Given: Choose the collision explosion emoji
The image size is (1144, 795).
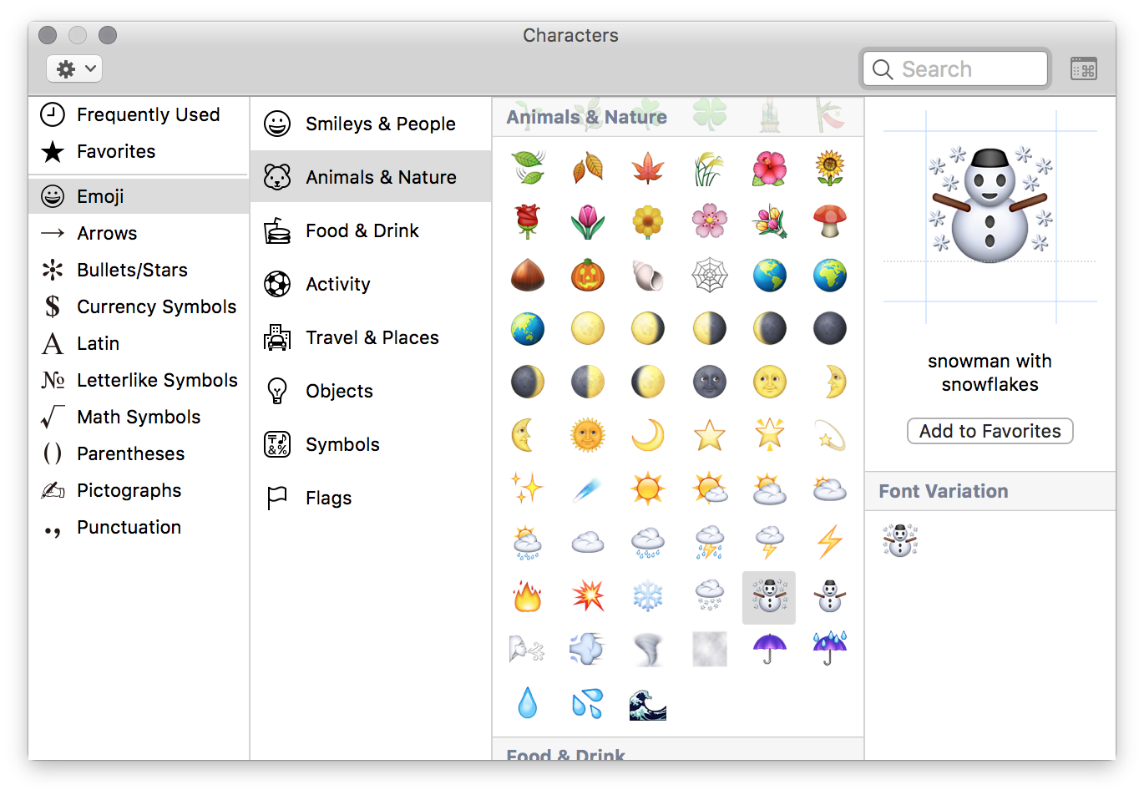Looking at the screenshot, I should [588, 595].
